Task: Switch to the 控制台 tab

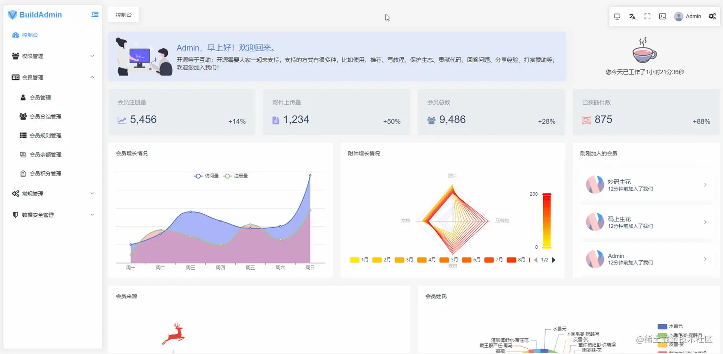Action: 123,14
